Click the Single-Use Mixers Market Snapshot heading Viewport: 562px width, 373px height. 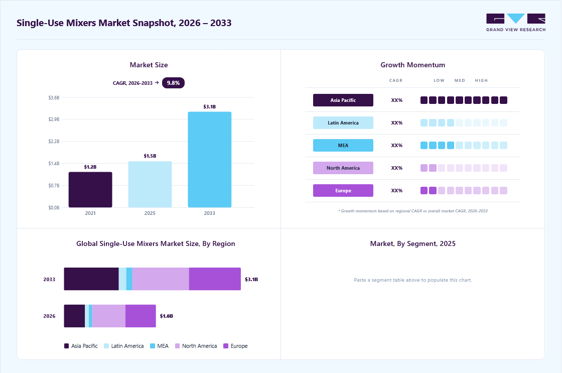(124, 23)
